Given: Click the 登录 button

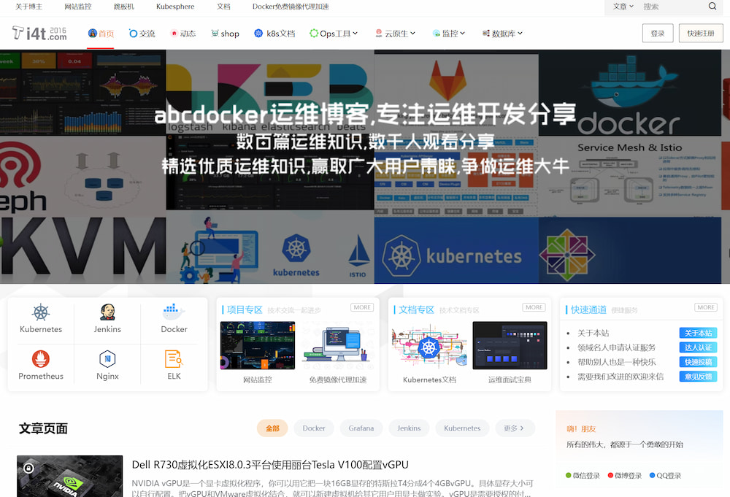Looking at the screenshot, I should click(657, 34).
